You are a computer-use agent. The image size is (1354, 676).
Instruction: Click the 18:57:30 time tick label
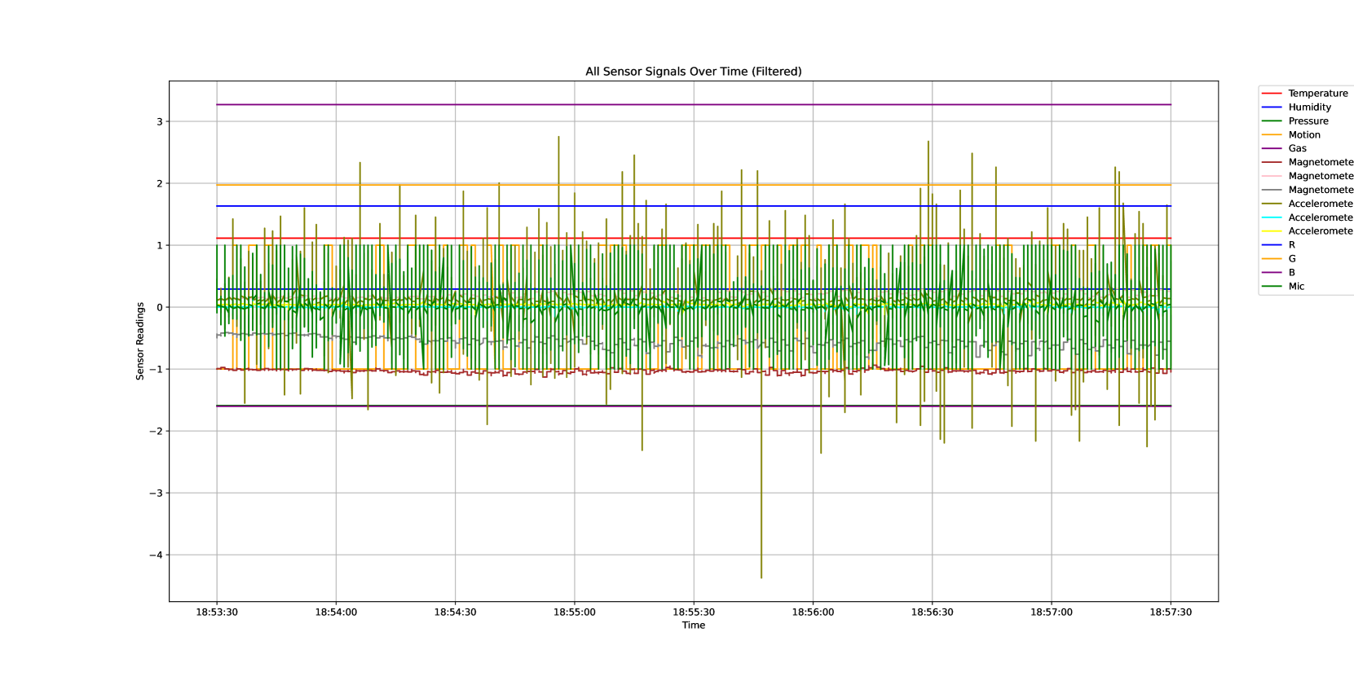(x=1171, y=612)
